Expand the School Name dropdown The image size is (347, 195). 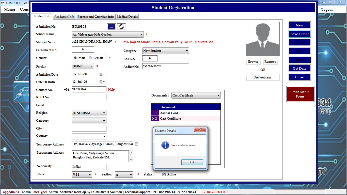141,35
